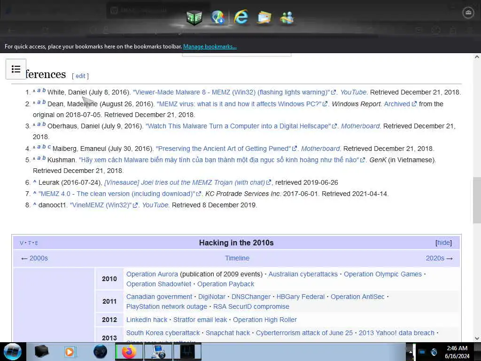Click the briefcase icon at top right
481x361 pixels.
click(468, 13)
